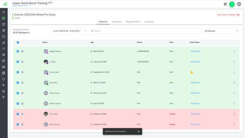The height and width of the screenshot is (138, 245).
Task: Click Exit Check-In Mode
Action: point(228,15)
